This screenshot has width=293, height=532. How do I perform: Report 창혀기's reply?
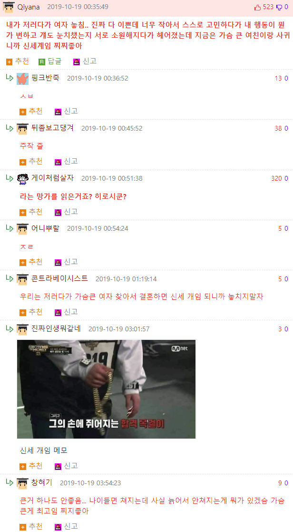tap(67, 526)
